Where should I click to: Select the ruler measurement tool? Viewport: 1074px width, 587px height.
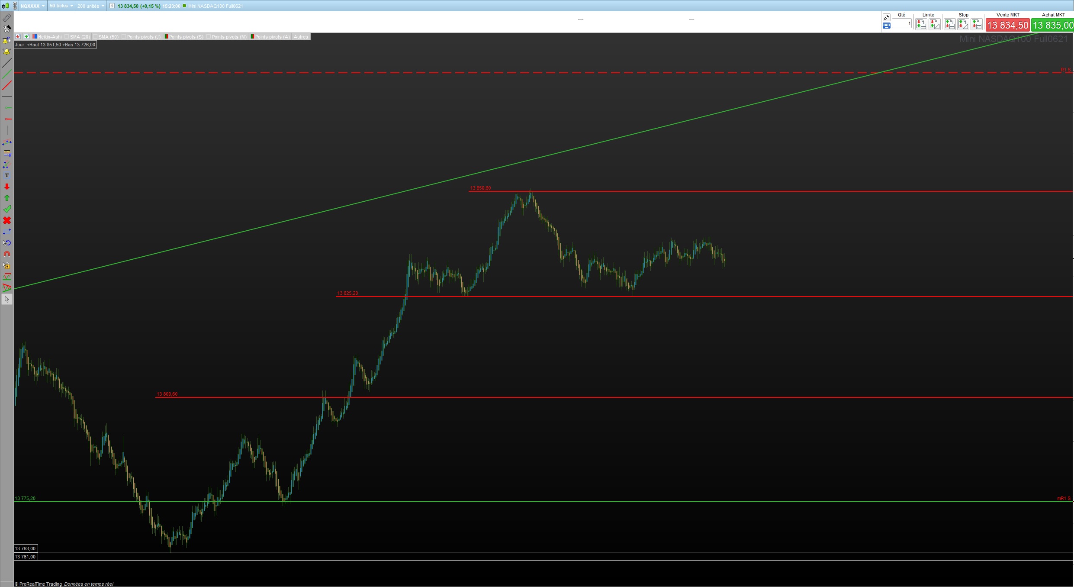pyautogui.click(x=7, y=18)
